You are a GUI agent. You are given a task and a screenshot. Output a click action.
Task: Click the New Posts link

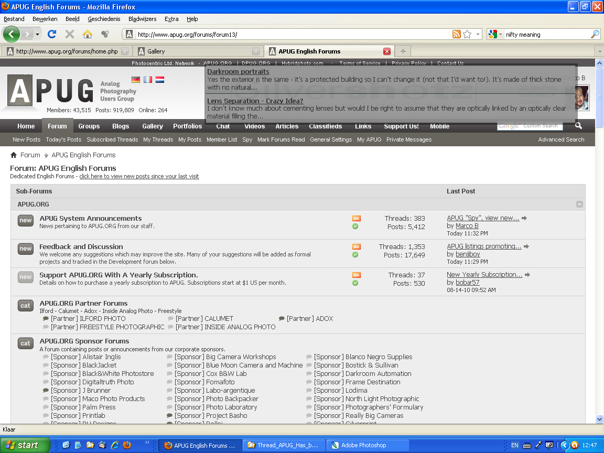click(27, 139)
